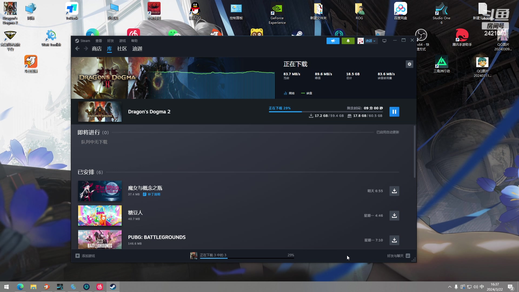Screen dimensions: 519x292
Task: Click the back navigation arrow
Action: 77,49
